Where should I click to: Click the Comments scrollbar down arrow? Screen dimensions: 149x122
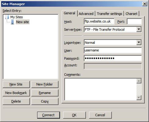click(x=139, y=98)
